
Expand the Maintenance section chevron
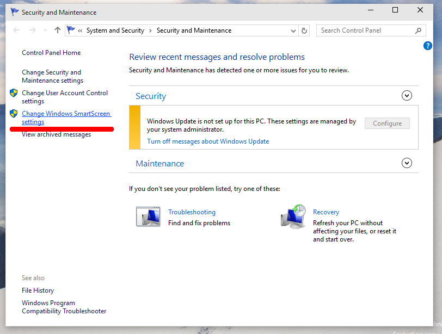pos(407,163)
